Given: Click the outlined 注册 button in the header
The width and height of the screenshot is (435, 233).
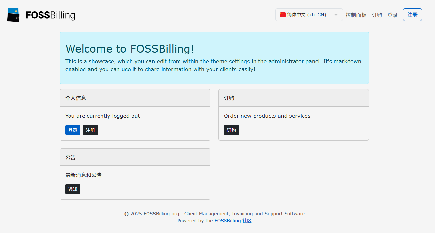Looking at the screenshot, I should point(412,15).
